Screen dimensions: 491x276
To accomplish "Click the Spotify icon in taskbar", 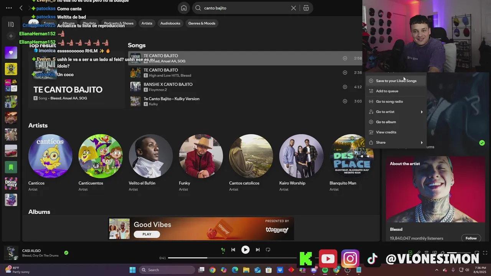I will coord(325,270).
